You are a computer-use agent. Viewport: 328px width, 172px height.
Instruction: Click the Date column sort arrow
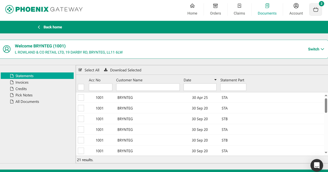point(215,80)
